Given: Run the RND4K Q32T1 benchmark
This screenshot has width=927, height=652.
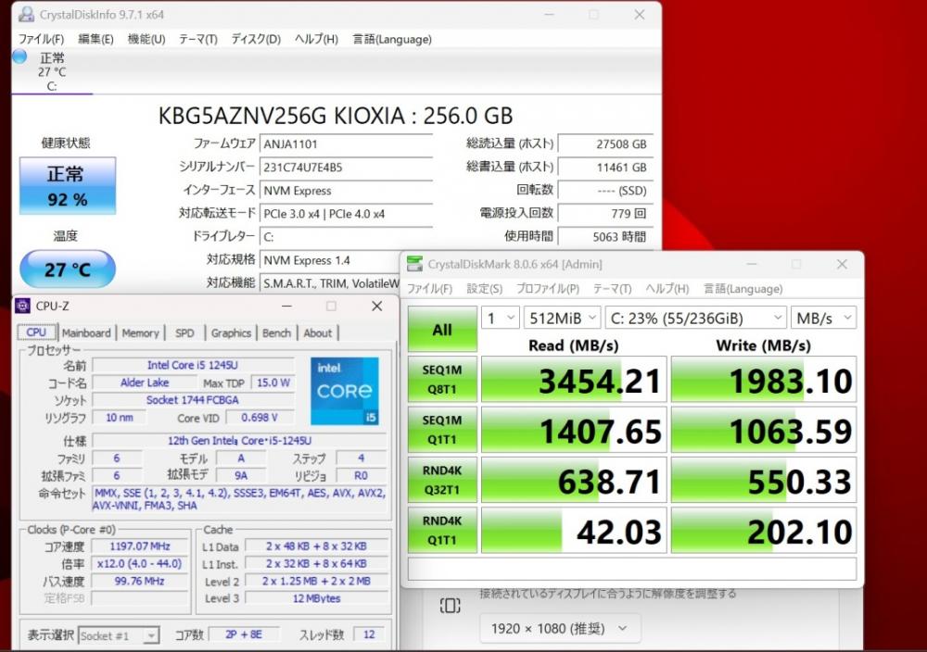Looking at the screenshot, I should coord(442,480).
